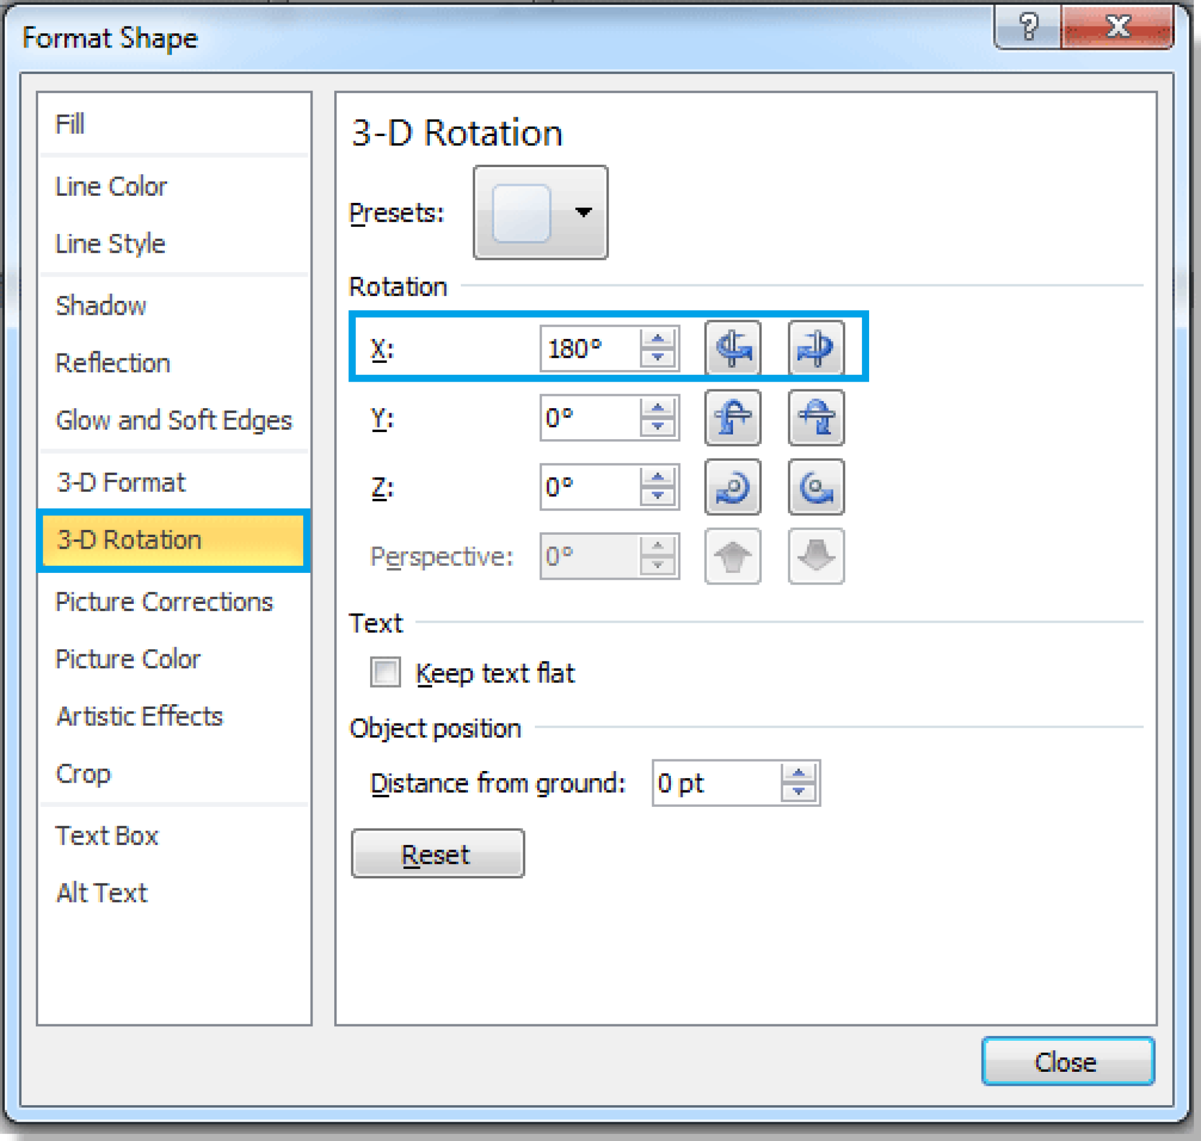Click the perspective up arrow icon
The width and height of the screenshot is (1201, 1141).
732,556
